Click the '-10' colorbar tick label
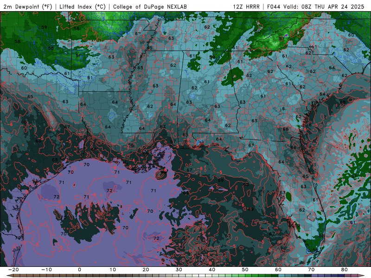371x278 pixels. pos(46,270)
